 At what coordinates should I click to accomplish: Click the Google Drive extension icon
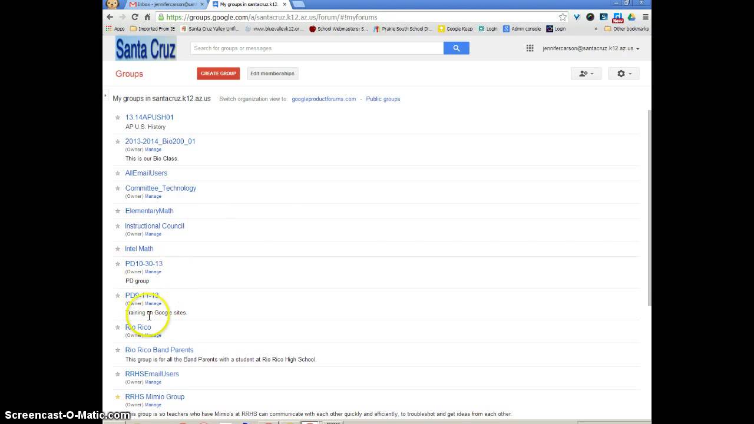point(631,17)
